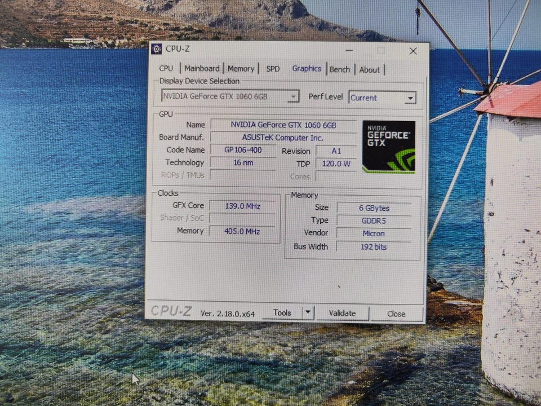
Task: Click the NVIDIA GeForce GTX logo
Action: click(388, 147)
